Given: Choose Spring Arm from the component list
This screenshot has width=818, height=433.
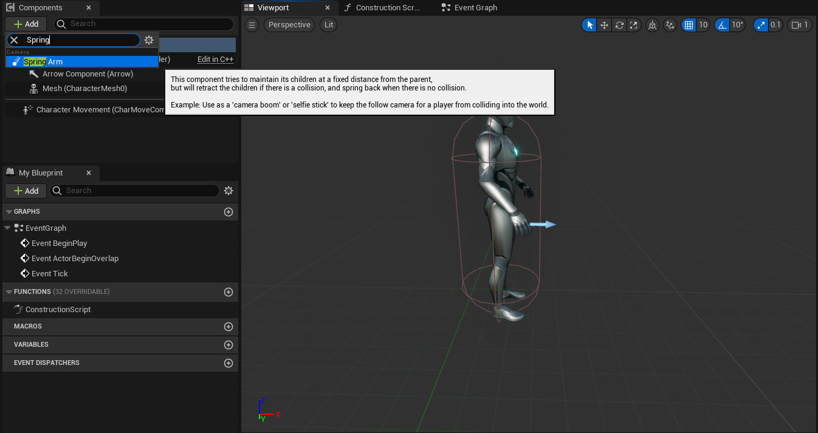Looking at the screenshot, I should click(x=43, y=61).
